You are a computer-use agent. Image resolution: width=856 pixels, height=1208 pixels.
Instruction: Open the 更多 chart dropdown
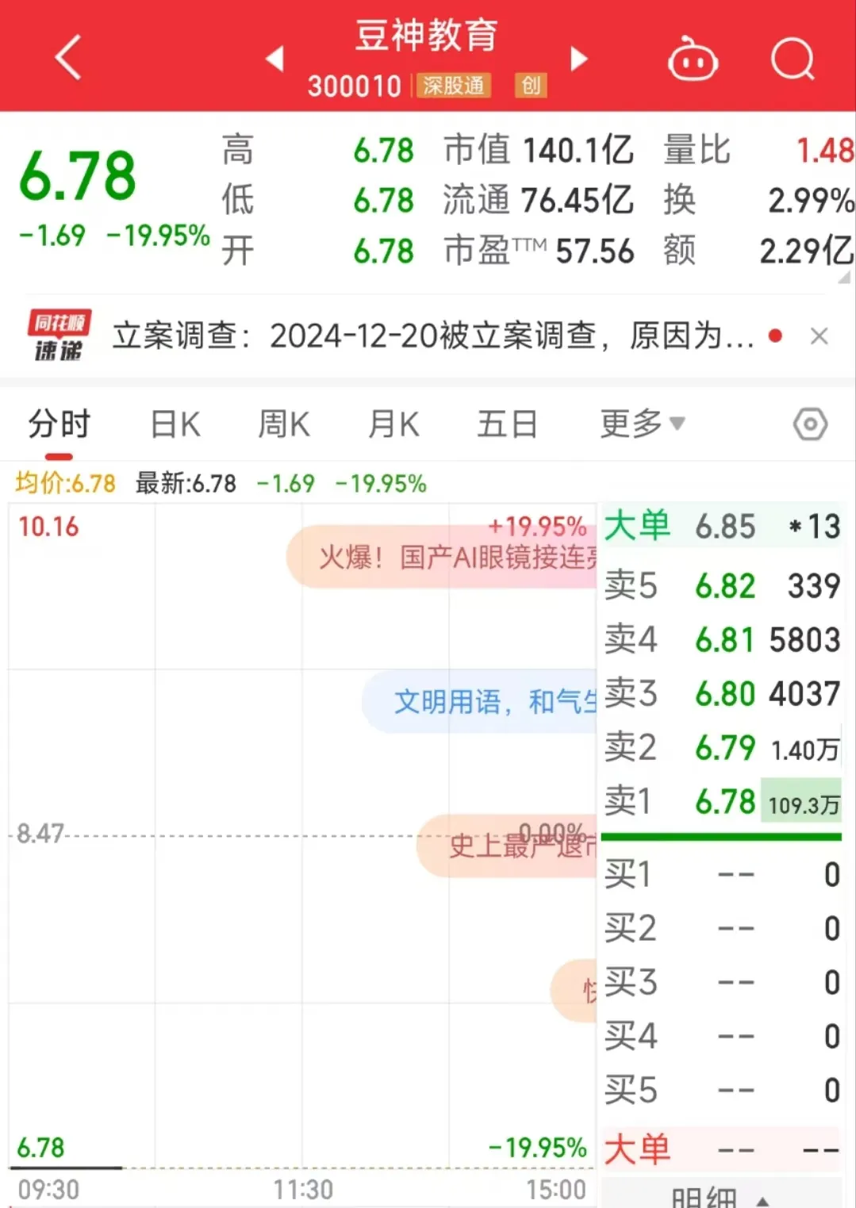642,424
